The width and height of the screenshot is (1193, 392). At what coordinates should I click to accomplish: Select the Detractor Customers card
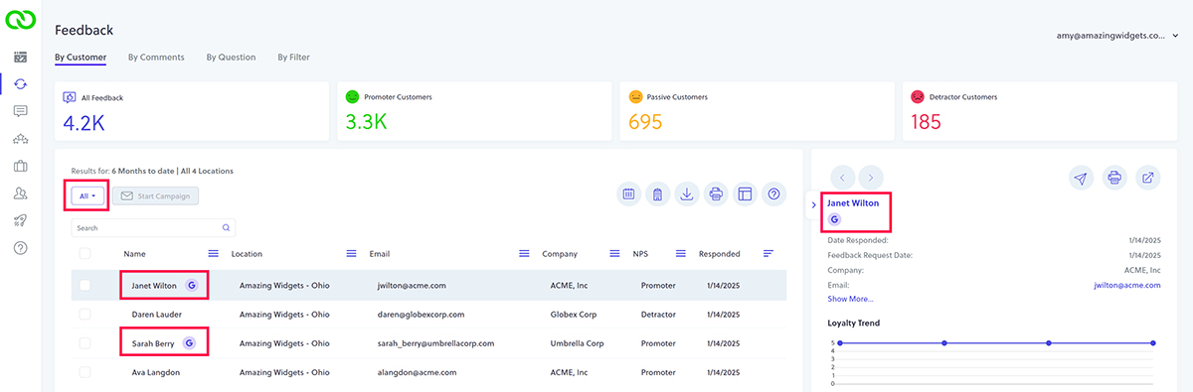tap(1041, 110)
